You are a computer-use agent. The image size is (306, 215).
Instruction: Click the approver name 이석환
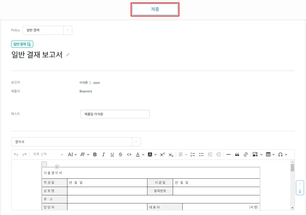coord(84,83)
